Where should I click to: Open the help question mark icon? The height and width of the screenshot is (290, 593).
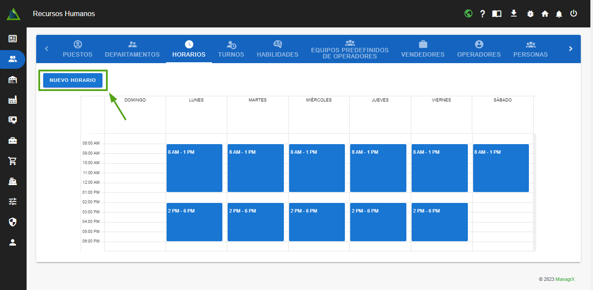pos(482,13)
